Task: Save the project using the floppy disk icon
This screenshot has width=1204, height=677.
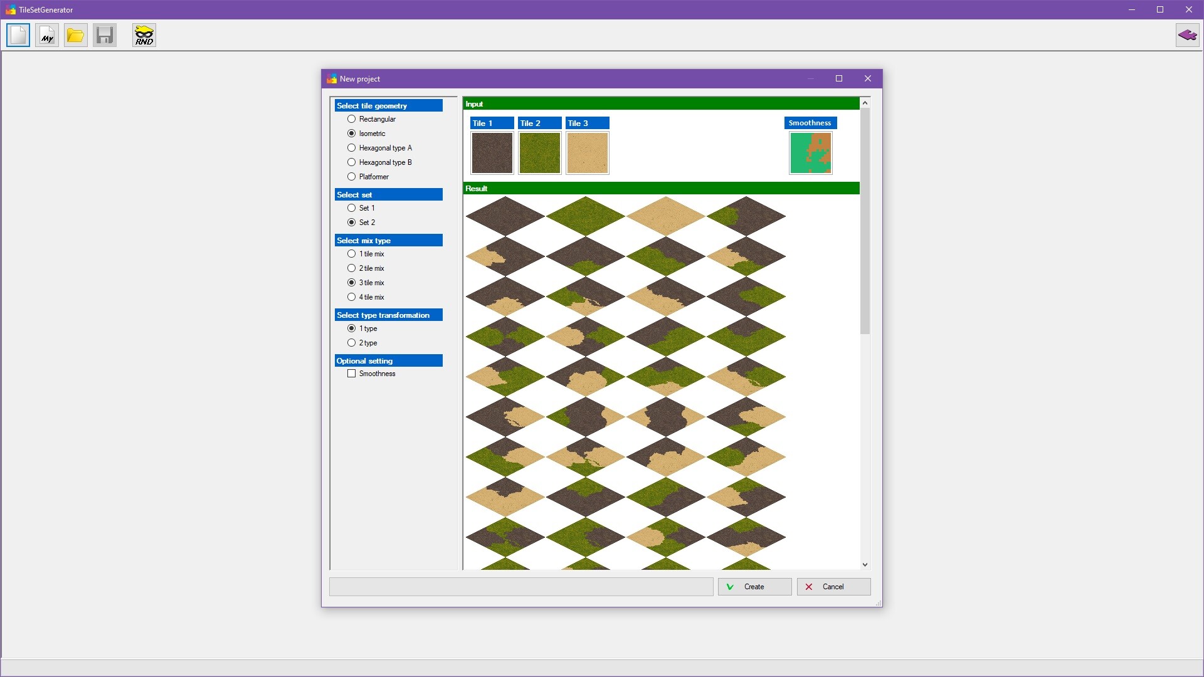Action: pos(104,35)
